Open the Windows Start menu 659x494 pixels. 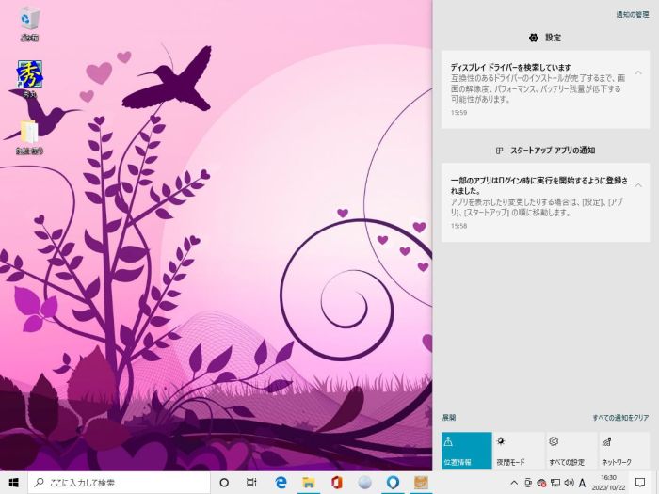click(13, 483)
